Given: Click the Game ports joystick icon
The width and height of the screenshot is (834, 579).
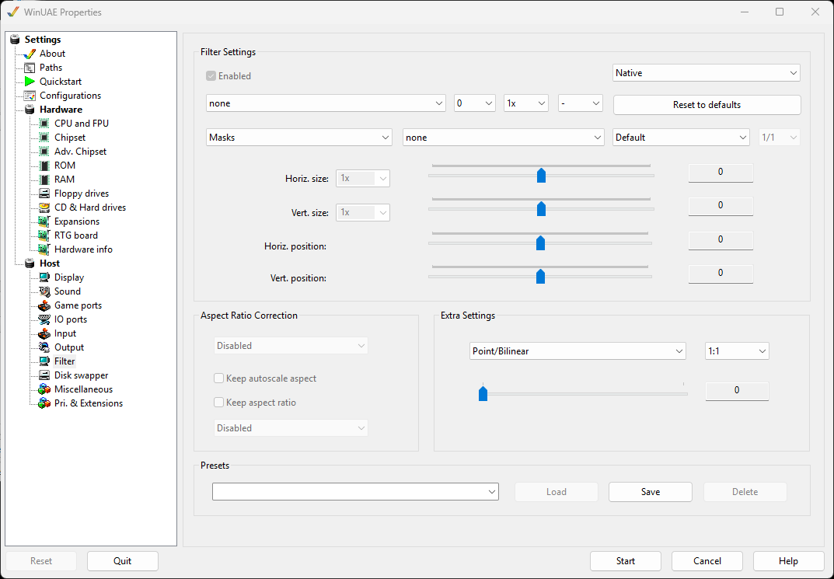Looking at the screenshot, I should 44,305.
